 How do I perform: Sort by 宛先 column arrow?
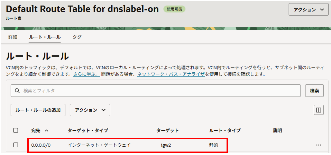click(x=47, y=131)
